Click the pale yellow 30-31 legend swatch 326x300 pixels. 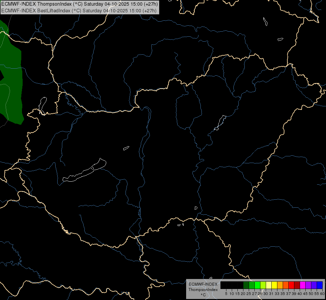pos(269,285)
